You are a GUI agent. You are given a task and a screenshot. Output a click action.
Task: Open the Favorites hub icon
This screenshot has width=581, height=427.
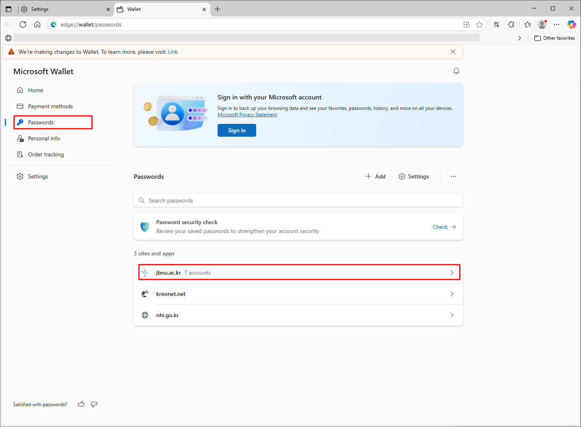[x=528, y=24]
